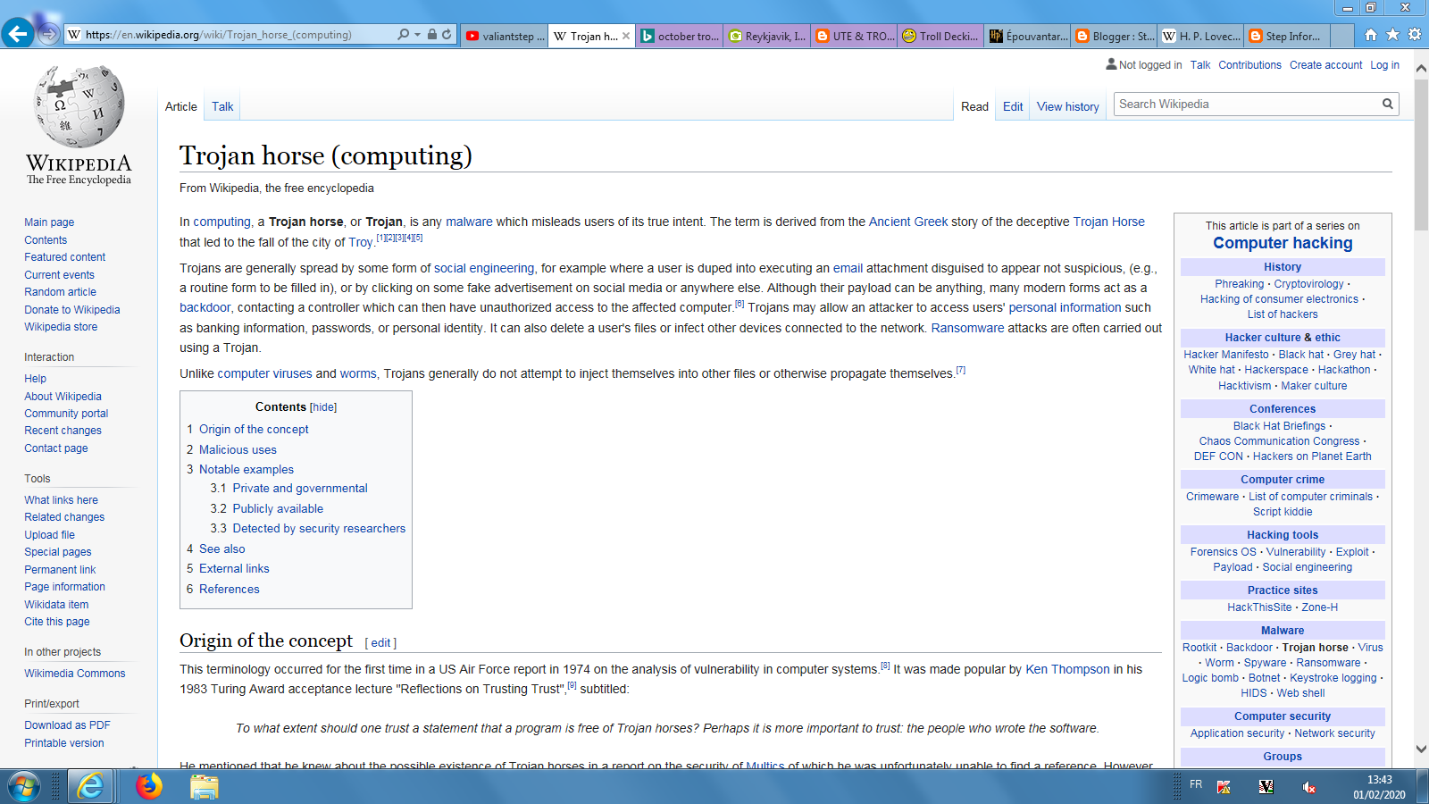
Task: Jump to Detected by security researchers entry
Action: [319, 529]
